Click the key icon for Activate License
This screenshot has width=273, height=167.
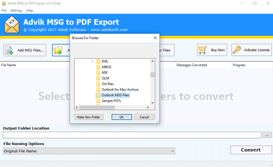[x=237, y=50]
